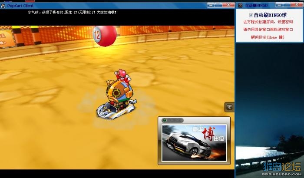The height and width of the screenshot is (178, 304).
Task: Minimize the 自动刷BINGO window
Action: click(279, 5)
